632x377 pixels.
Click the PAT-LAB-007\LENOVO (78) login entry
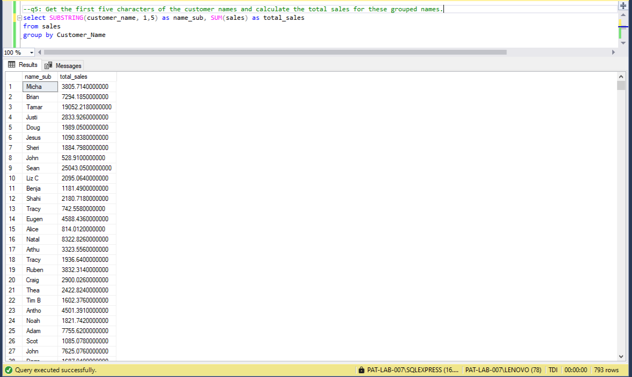pyautogui.click(x=503, y=370)
